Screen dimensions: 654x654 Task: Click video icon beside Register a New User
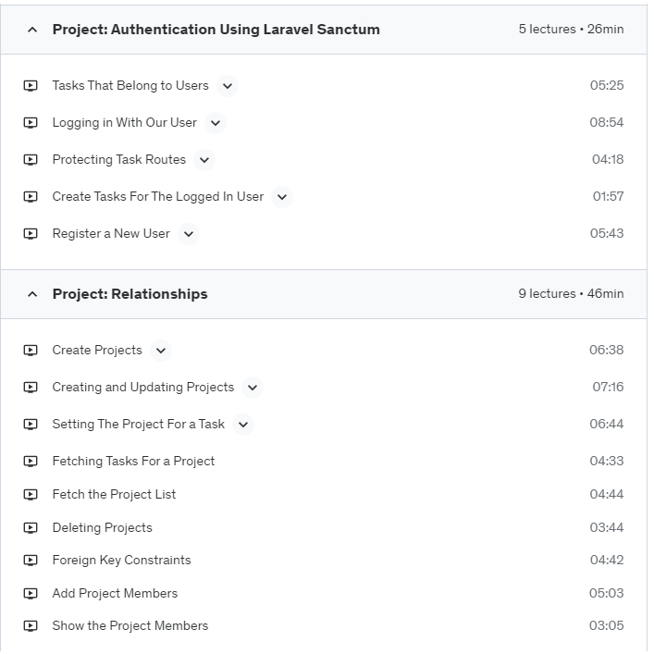31,234
